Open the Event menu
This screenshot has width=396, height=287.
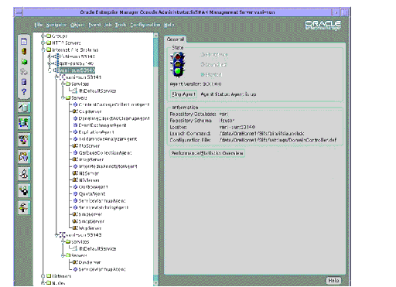[x=94, y=25]
